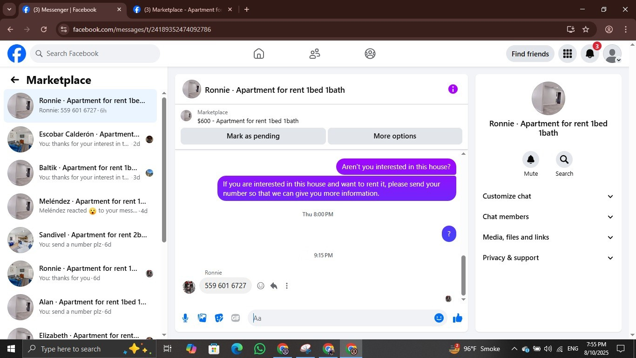Open Escobar Calderón conversation
The width and height of the screenshot is (636, 358).
click(x=81, y=139)
